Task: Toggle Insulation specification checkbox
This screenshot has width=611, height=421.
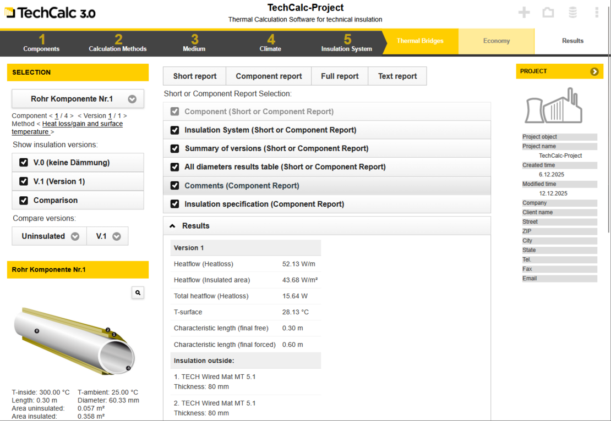Action: click(175, 204)
